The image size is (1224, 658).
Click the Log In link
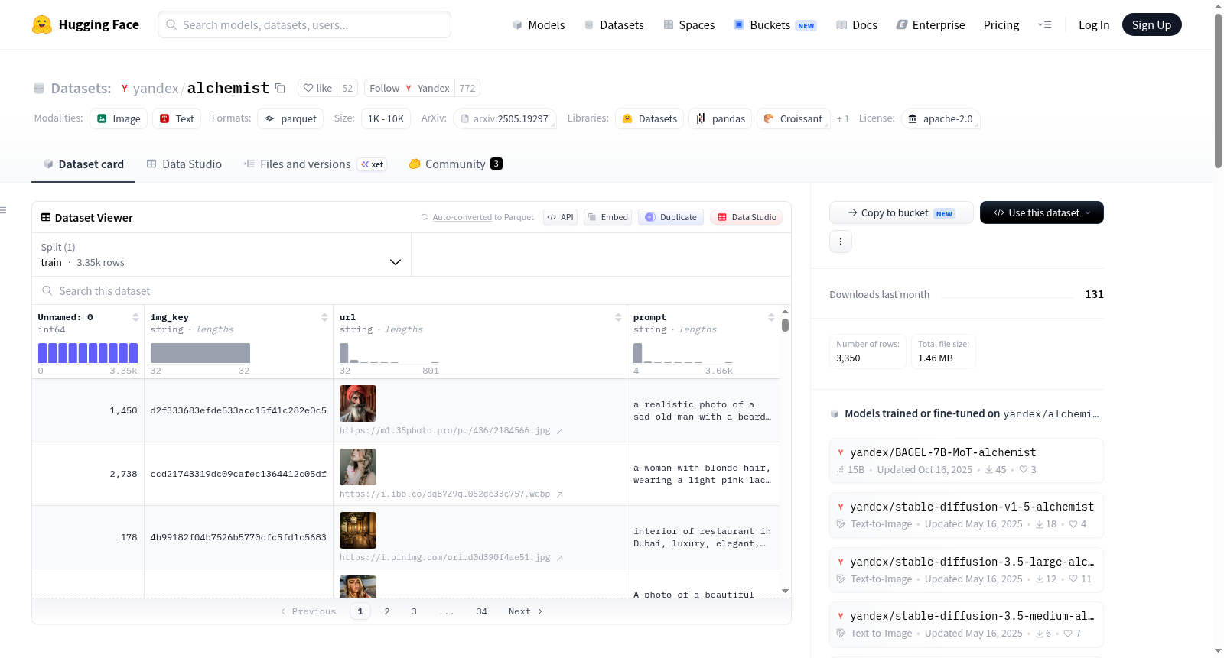click(x=1093, y=24)
